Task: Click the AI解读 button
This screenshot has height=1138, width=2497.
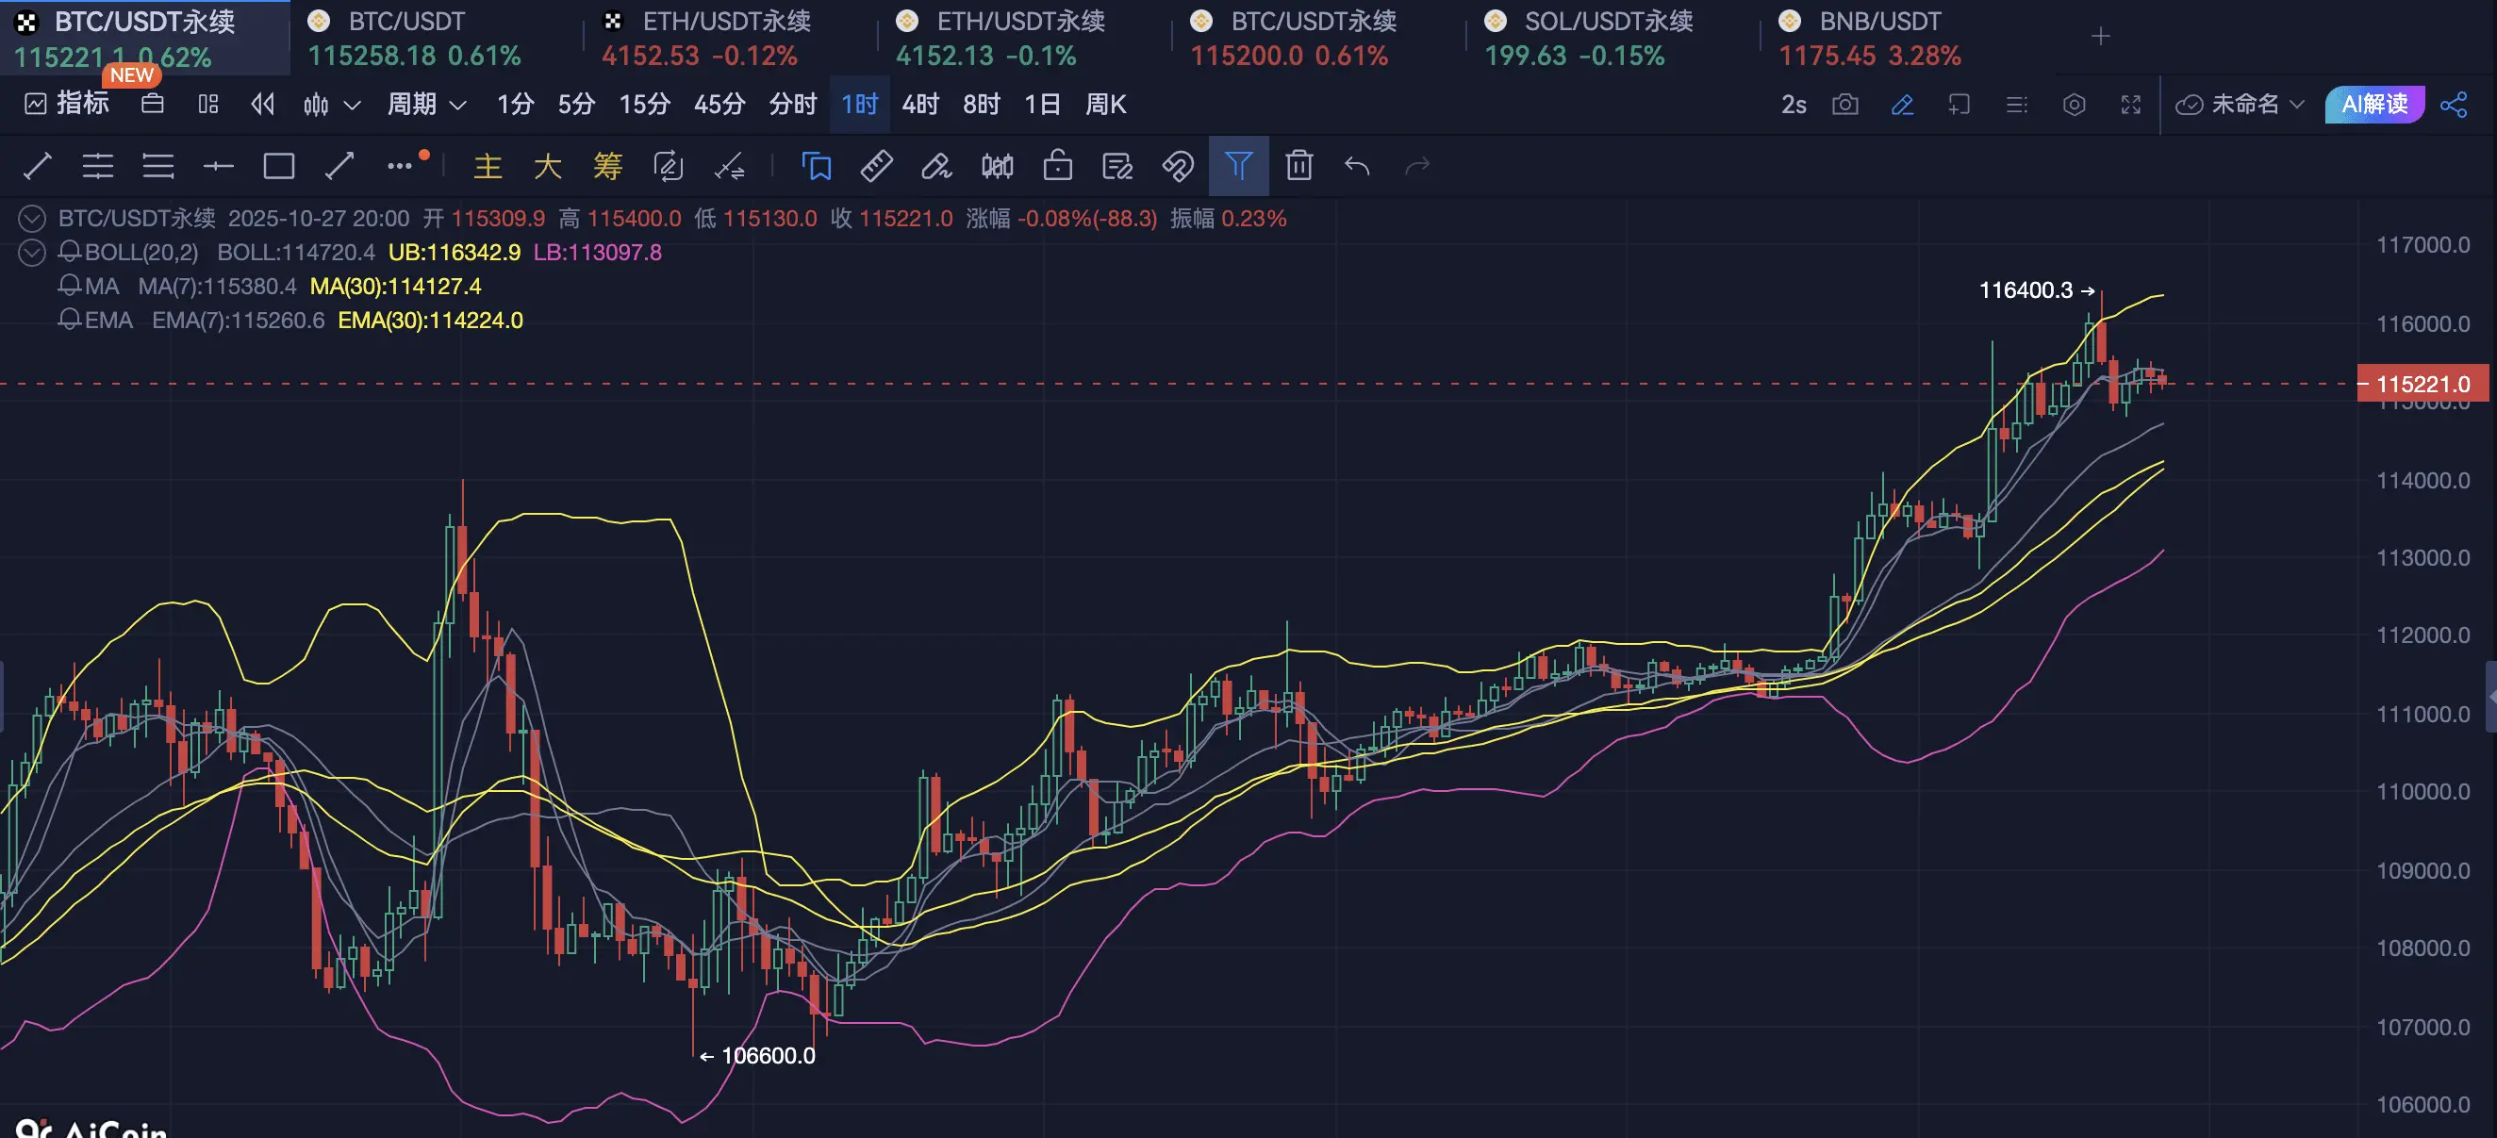Action: point(2373,105)
